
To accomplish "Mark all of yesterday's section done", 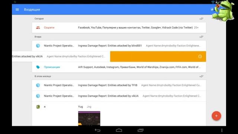I will pos(201,37).
